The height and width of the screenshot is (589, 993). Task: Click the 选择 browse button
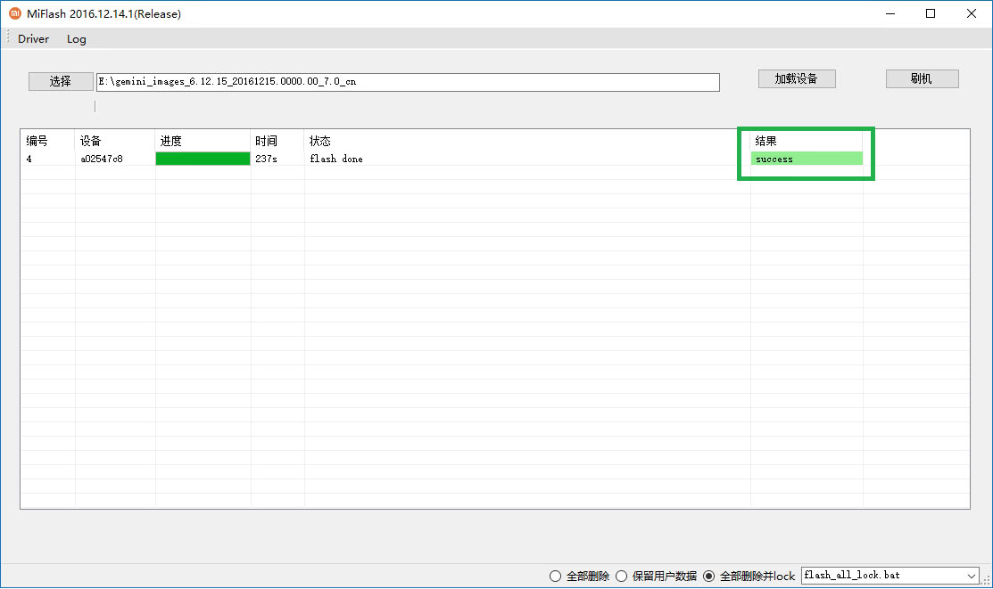(x=60, y=81)
